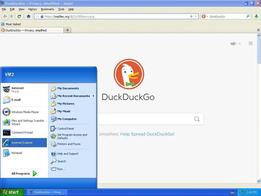Screen dimensions: 261x196
Task: Launch Internet Mypal from the Start menu
Action: coord(24,90)
